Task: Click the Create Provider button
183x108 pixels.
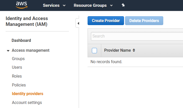Action: 106,21
